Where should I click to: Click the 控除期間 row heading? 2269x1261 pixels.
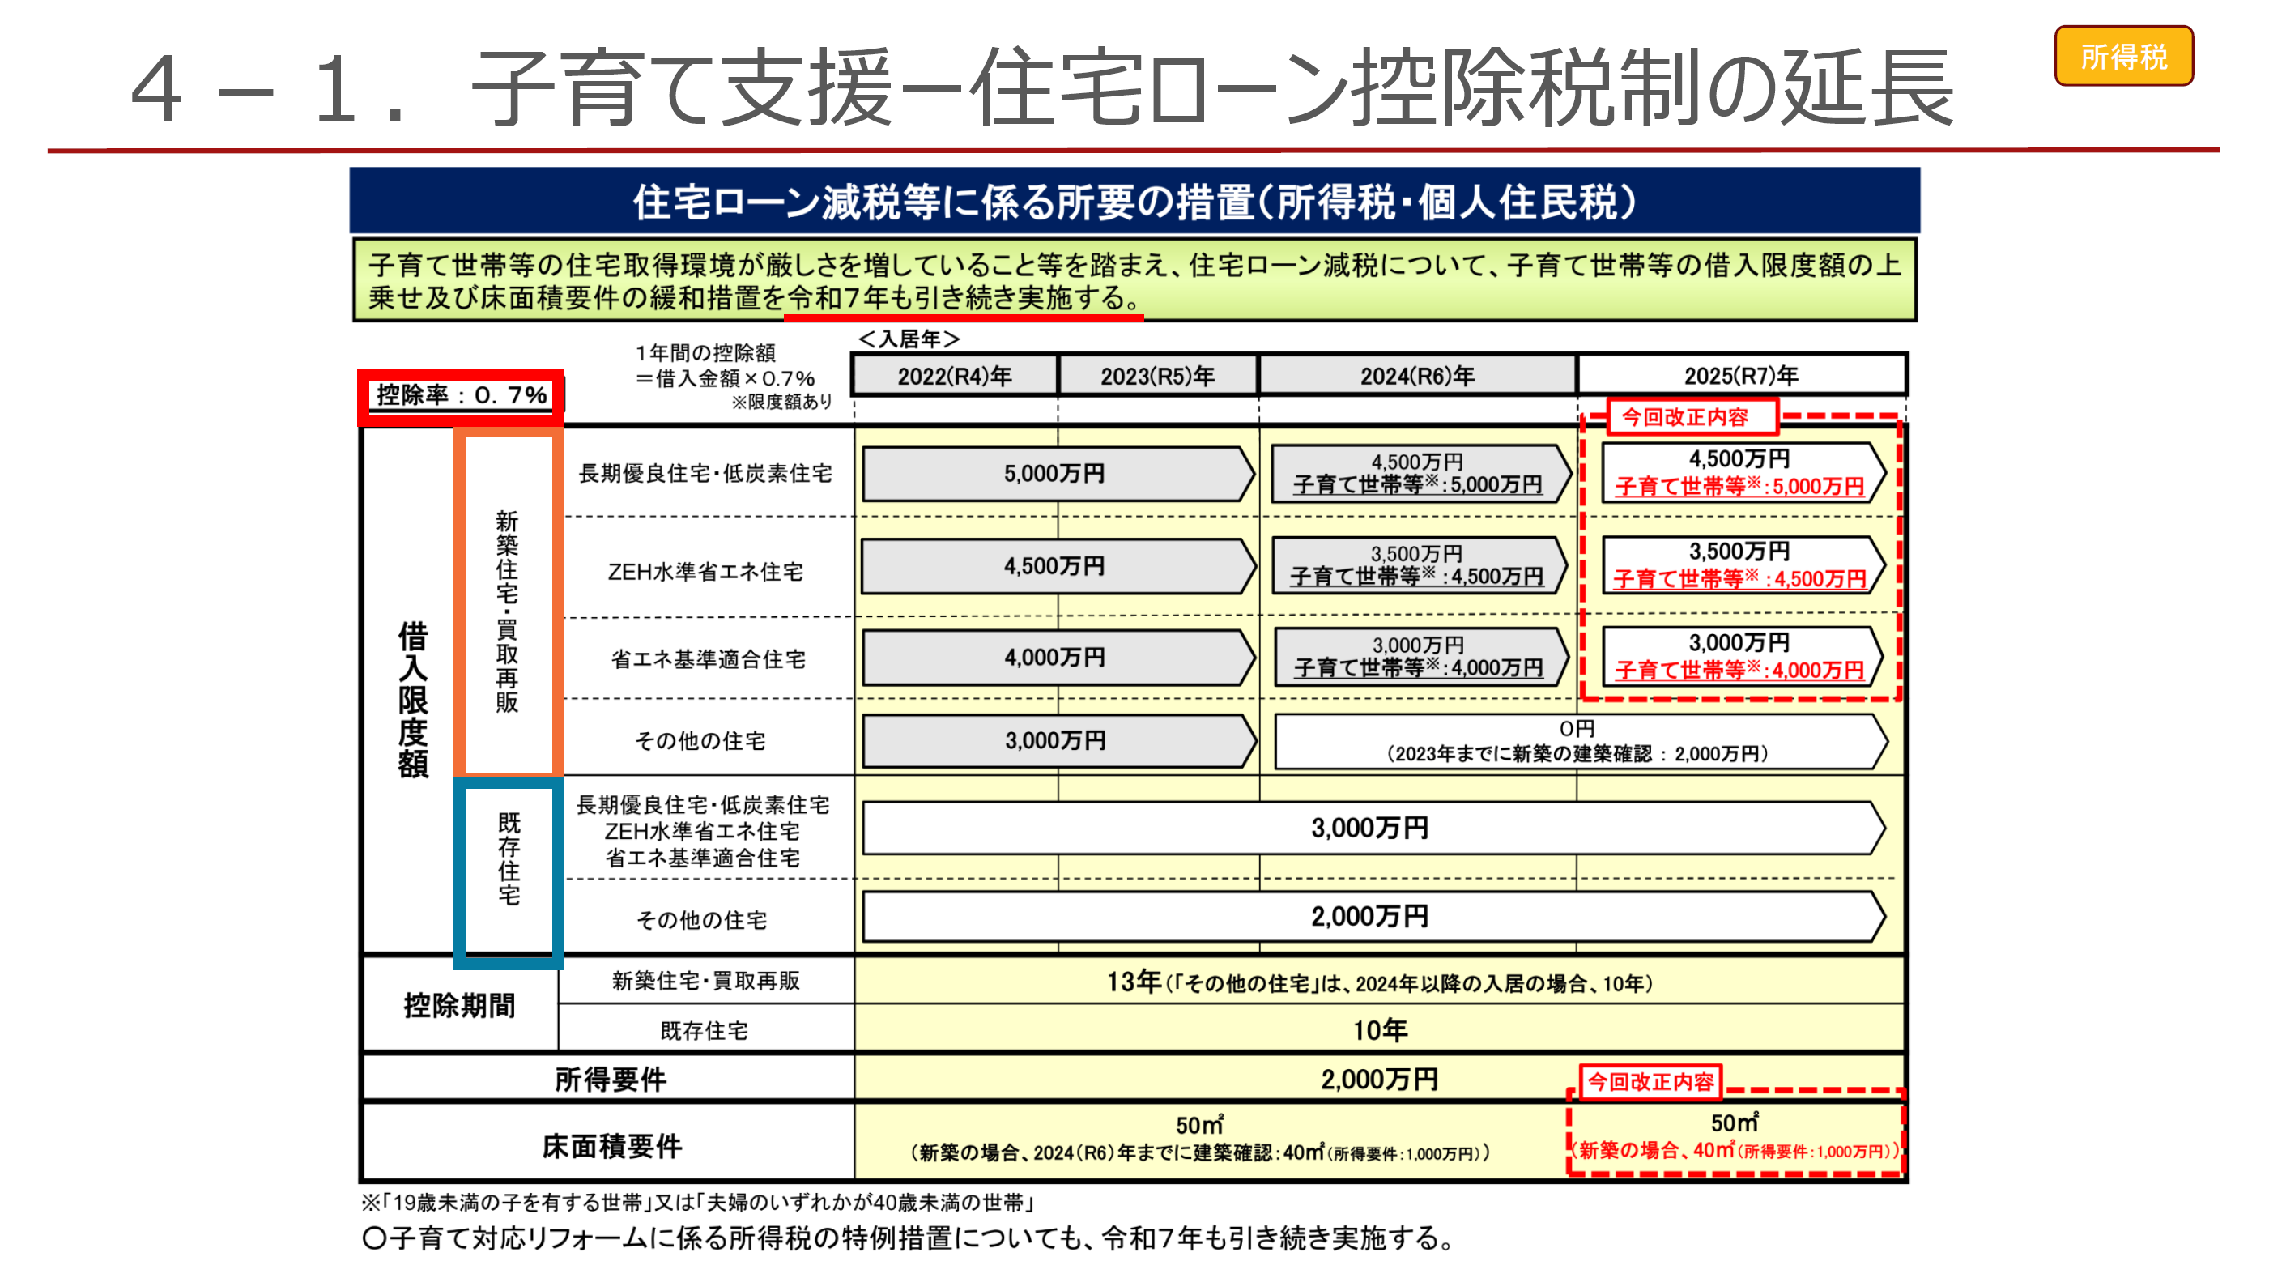459,1005
